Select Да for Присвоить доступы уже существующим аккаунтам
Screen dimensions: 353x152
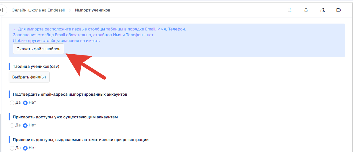click(x=12, y=125)
